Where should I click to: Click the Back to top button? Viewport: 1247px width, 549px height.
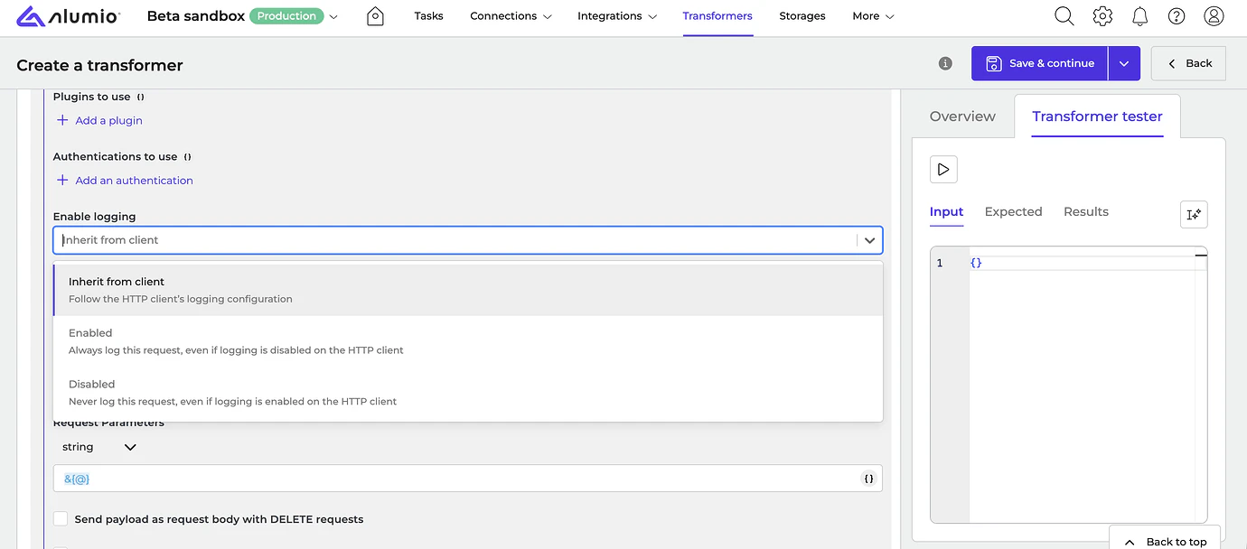click(x=1165, y=540)
